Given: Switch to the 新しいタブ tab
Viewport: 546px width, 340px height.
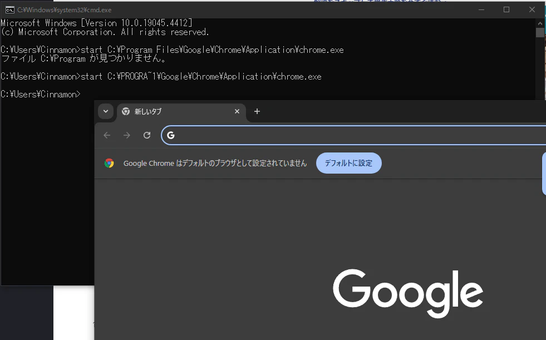Looking at the screenshot, I should tap(167, 111).
